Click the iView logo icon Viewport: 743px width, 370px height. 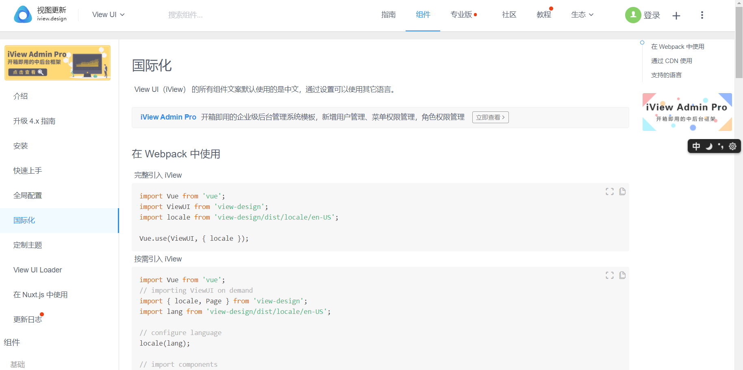[x=23, y=15]
